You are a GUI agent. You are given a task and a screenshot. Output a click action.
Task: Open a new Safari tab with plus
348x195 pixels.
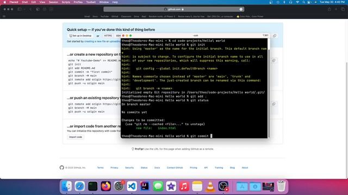[336, 9]
